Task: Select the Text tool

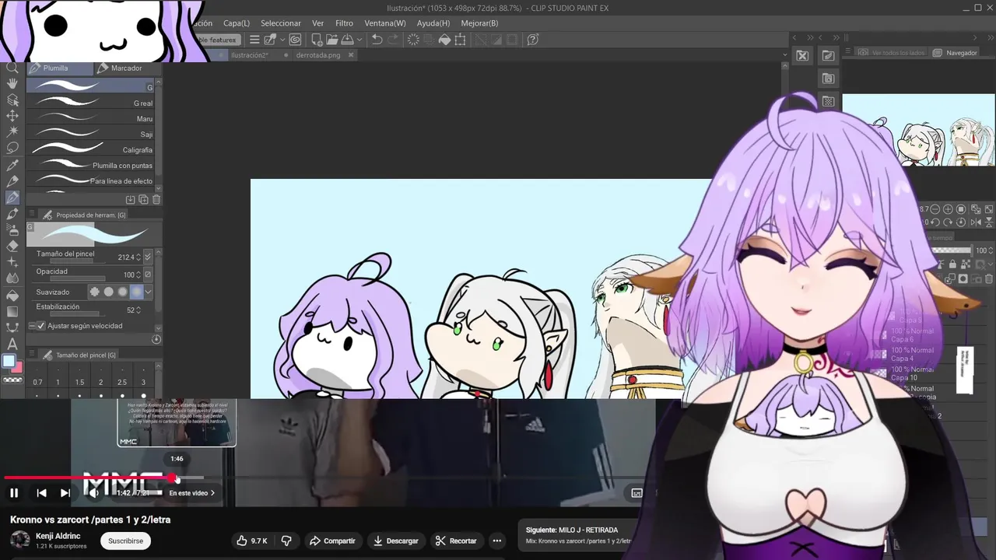Action: [12, 344]
